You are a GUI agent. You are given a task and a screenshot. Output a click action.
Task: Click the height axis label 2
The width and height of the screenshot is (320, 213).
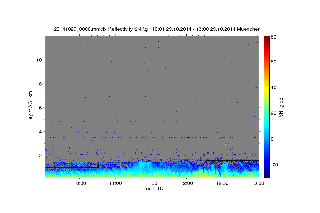[40, 155]
